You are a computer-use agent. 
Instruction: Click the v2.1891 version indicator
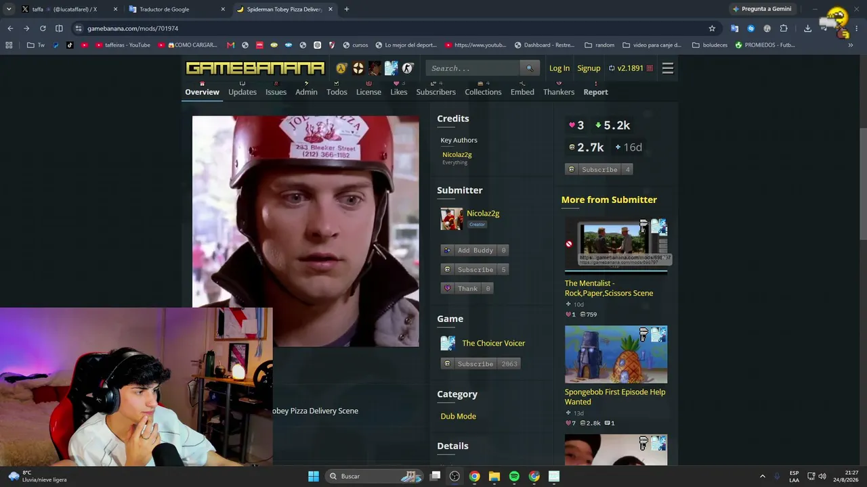[x=631, y=68]
